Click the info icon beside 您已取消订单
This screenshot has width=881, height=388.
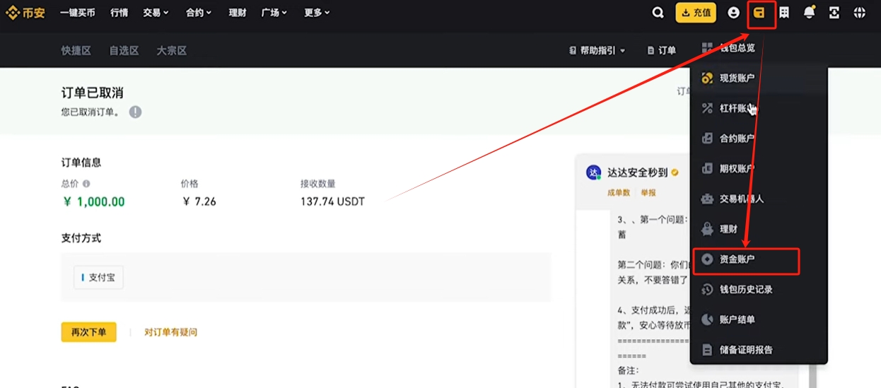pos(135,112)
